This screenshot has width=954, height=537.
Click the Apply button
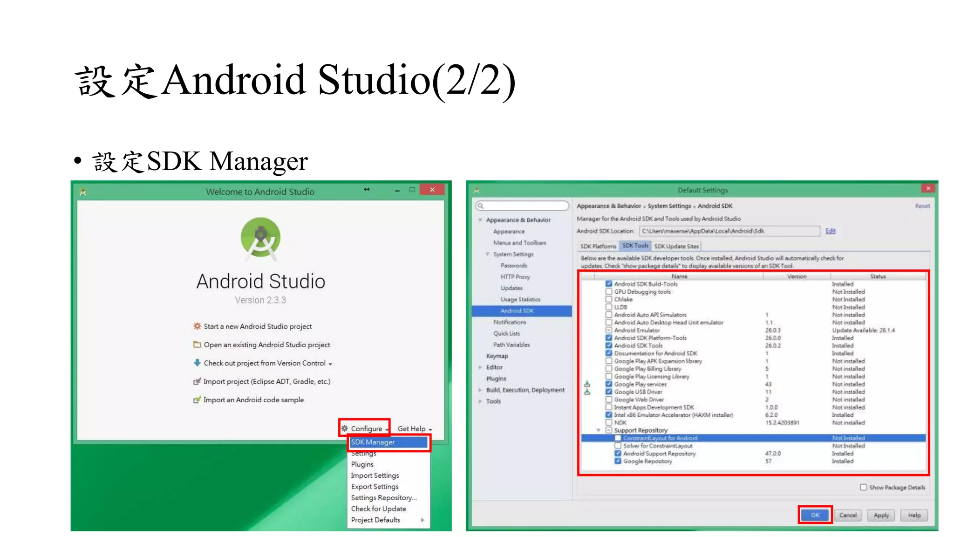click(881, 515)
